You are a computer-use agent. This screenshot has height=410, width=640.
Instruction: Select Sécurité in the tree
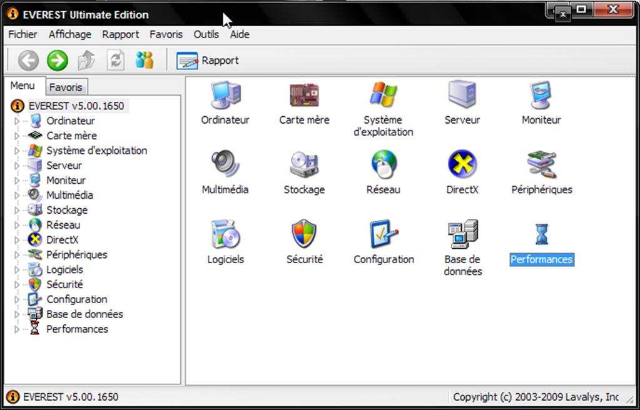(x=64, y=284)
